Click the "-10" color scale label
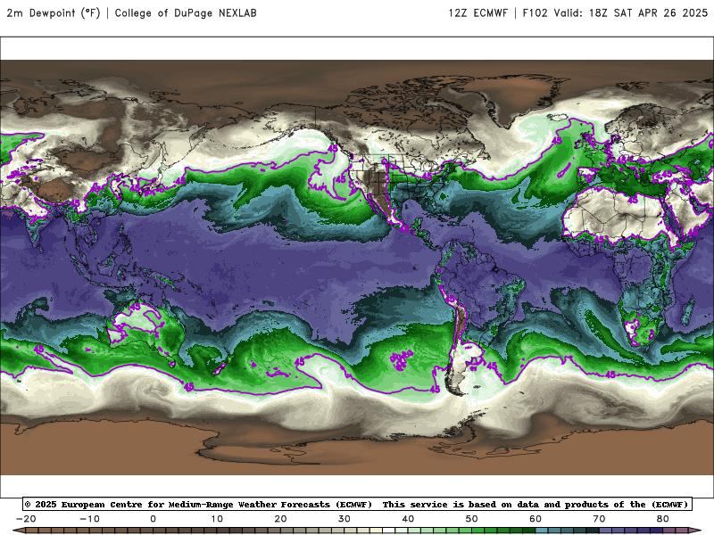The width and height of the screenshot is (714, 535). [x=90, y=519]
